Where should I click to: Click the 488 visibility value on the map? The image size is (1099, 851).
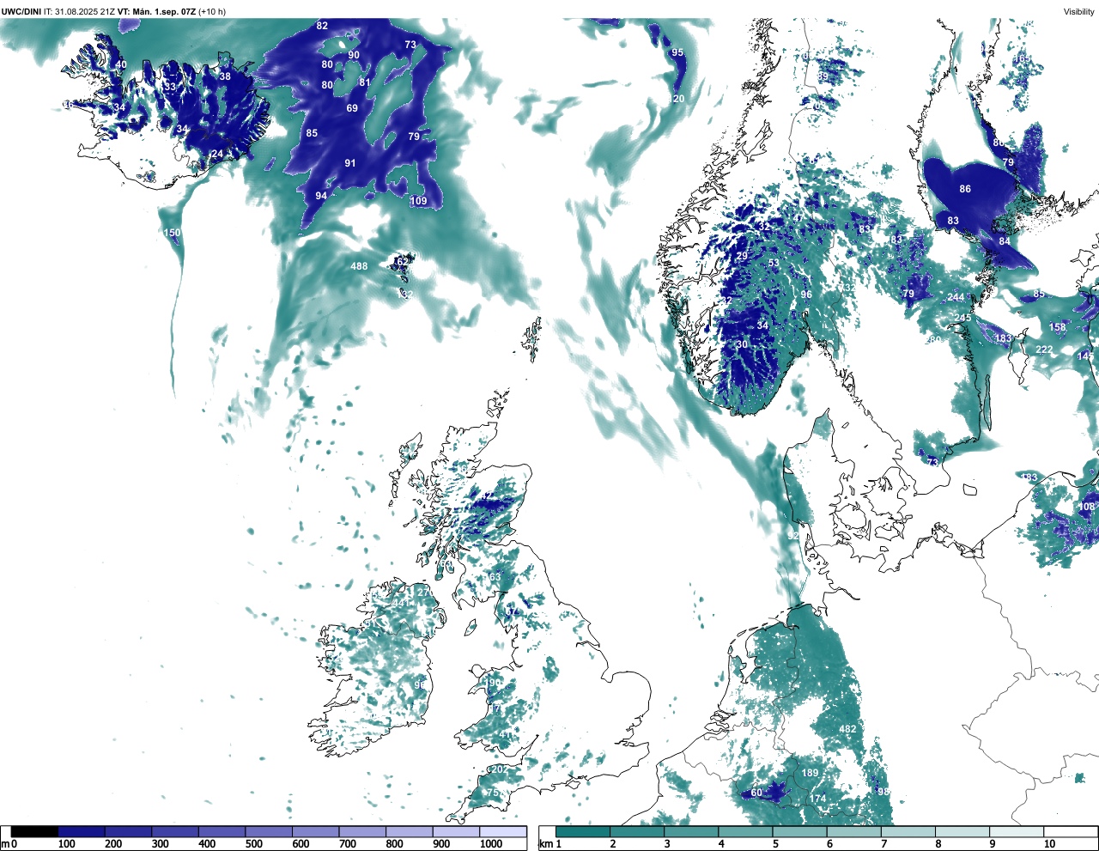click(359, 266)
